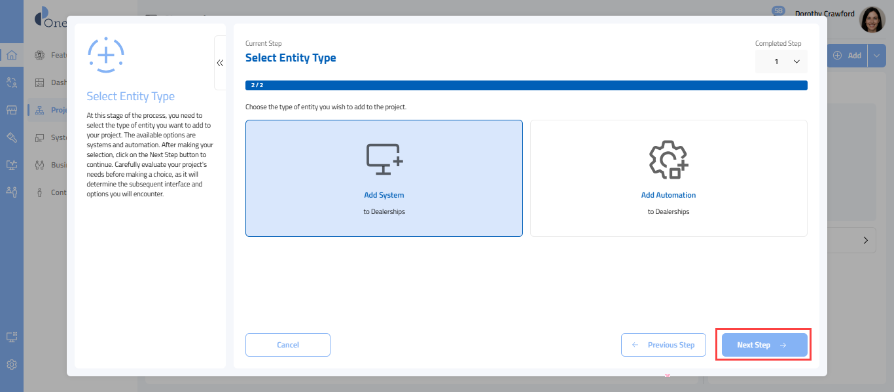
Task: Click the Cancel button
Action: click(x=288, y=345)
